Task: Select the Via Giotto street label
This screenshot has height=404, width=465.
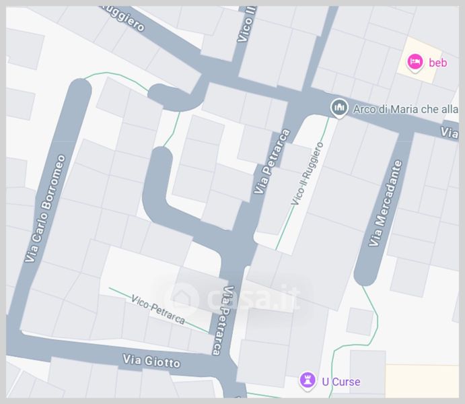Action: point(151,361)
